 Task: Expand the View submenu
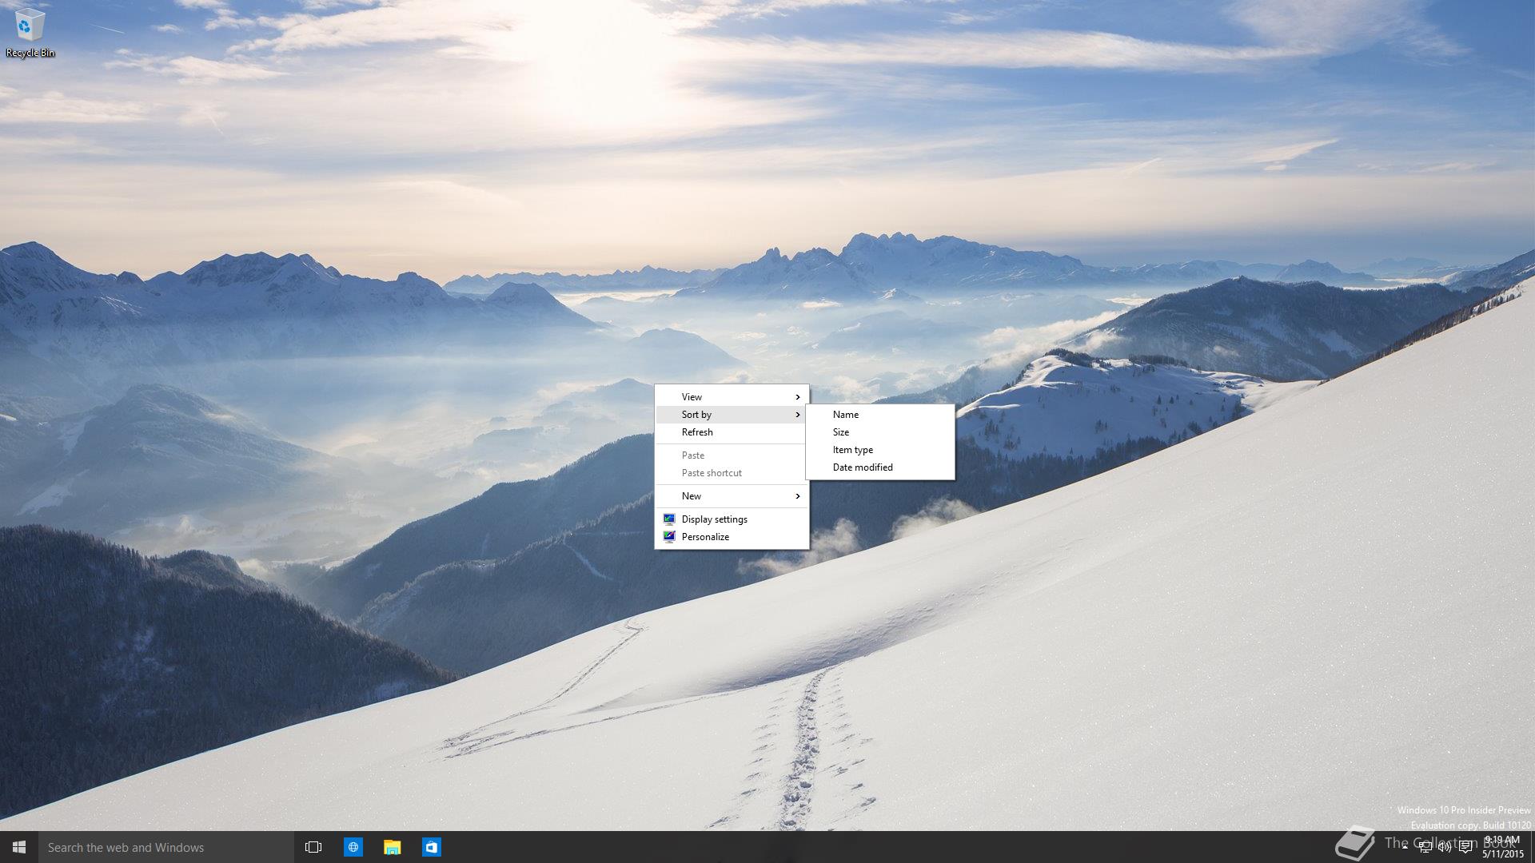[x=732, y=397]
